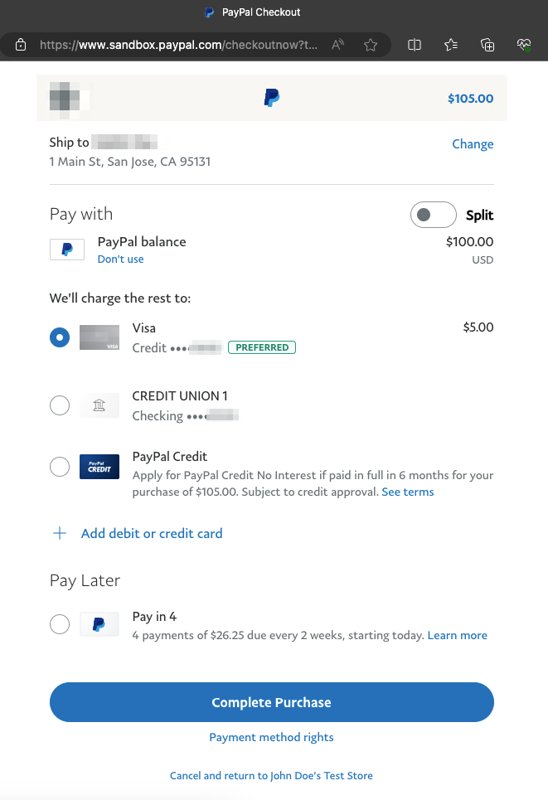Click Change next to shipping address
The width and height of the screenshot is (548, 800).
point(473,144)
